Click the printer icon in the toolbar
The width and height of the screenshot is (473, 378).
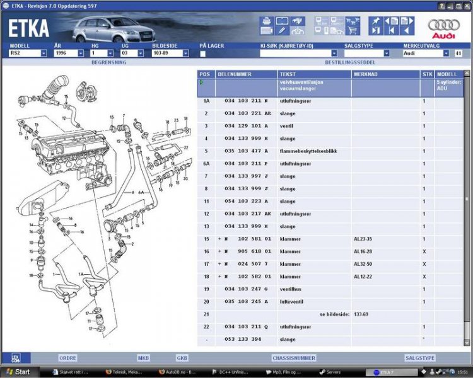tap(266, 21)
